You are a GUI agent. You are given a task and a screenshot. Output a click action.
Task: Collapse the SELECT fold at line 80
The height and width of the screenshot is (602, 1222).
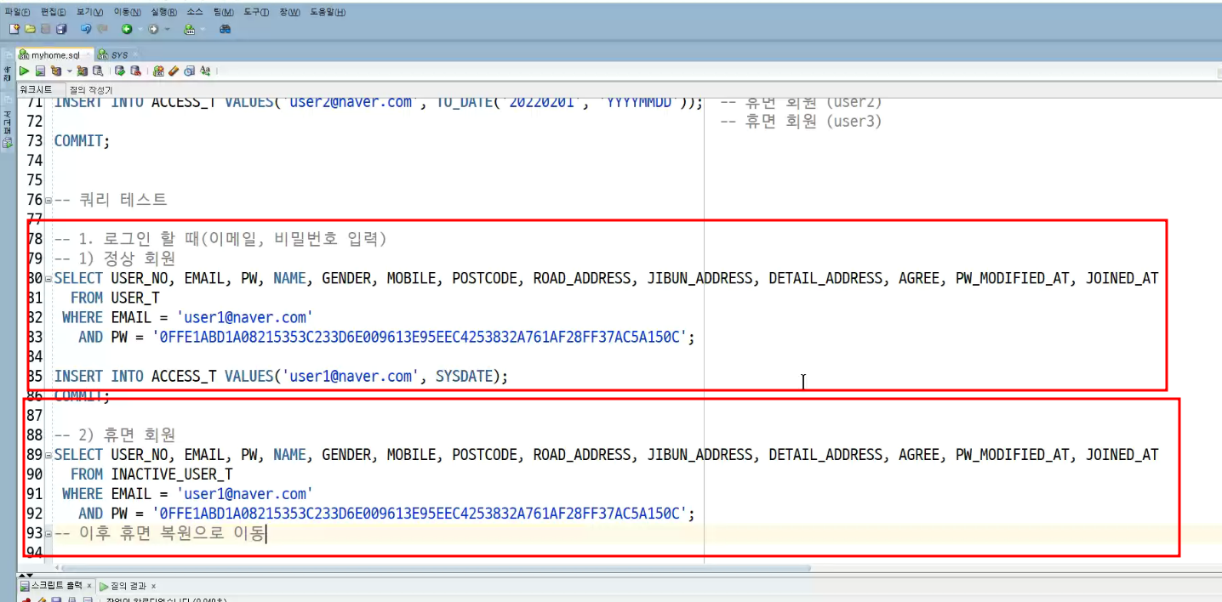(x=49, y=278)
